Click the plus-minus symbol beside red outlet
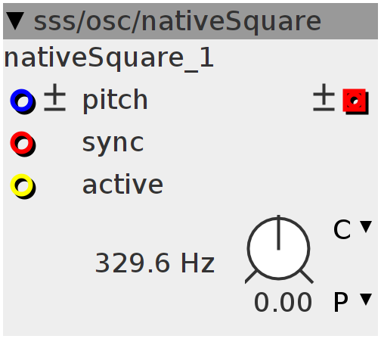Viewport: 381px width, 339px height. click(x=324, y=98)
